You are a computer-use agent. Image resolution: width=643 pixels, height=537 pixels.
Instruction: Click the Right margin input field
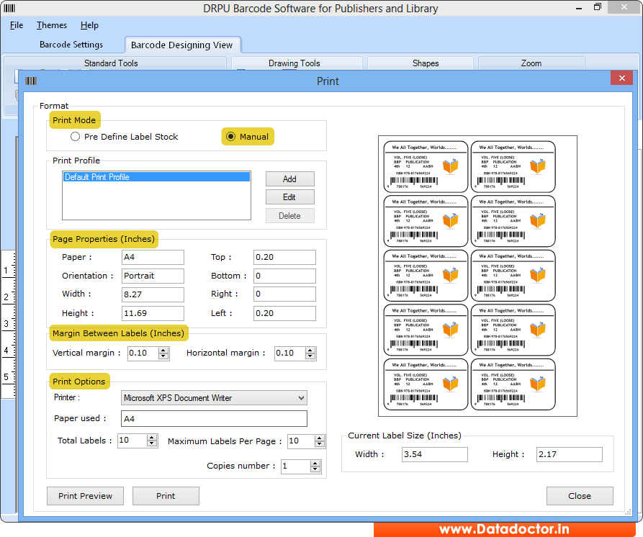tap(284, 294)
